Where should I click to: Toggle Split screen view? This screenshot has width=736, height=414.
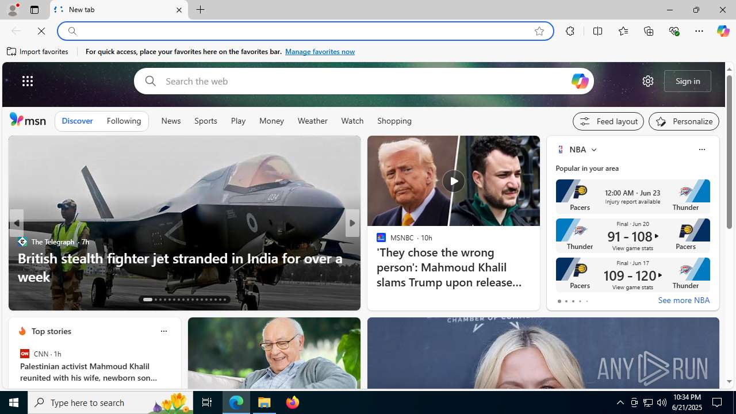(597, 31)
